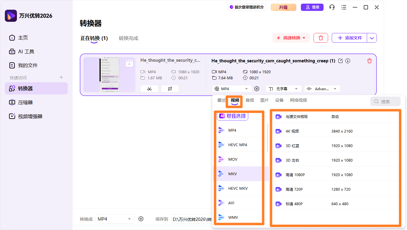Delete the file using the red trash icon
Screen dimensions: 407x230
click(369, 61)
